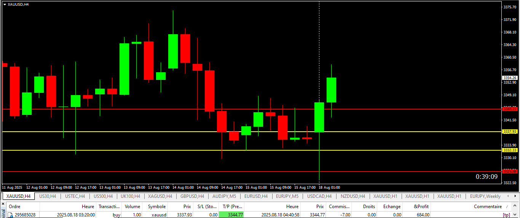Click the S/L column header
Image resolution: width=520 pixels, height=218 pixels.
click(x=206, y=207)
